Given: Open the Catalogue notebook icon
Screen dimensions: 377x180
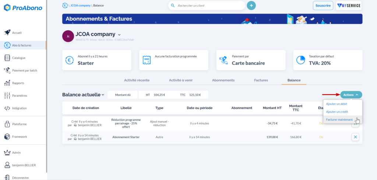Looking at the screenshot, I should coord(7,58).
